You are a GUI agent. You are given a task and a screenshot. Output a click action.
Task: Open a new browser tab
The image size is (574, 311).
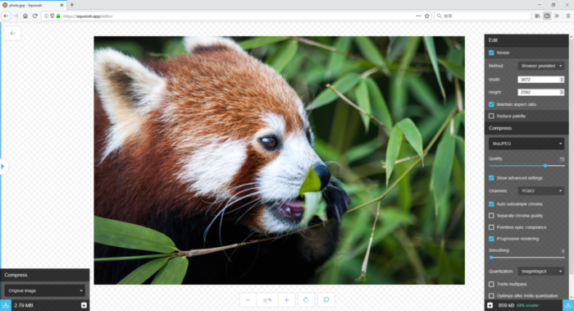72,5
